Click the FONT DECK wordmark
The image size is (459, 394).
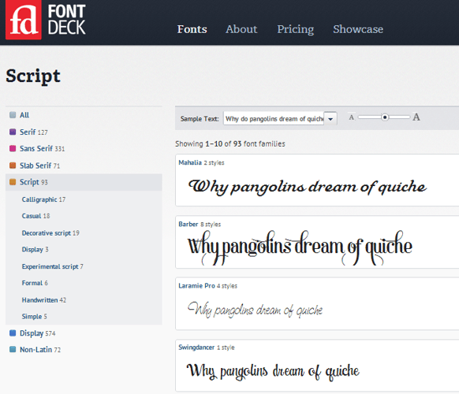tap(67, 20)
